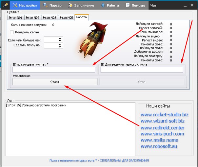
Task: Select the Работа tab in Гулялка
Action: click(x=82, y=17)
